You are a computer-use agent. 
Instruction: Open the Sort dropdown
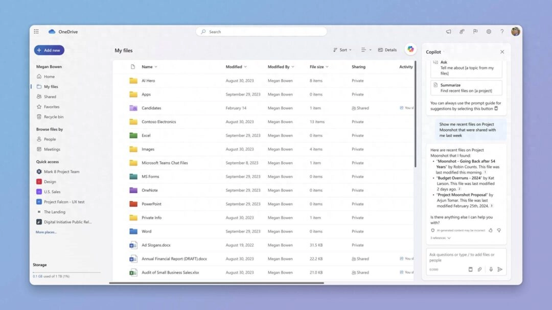click(342, 50)
